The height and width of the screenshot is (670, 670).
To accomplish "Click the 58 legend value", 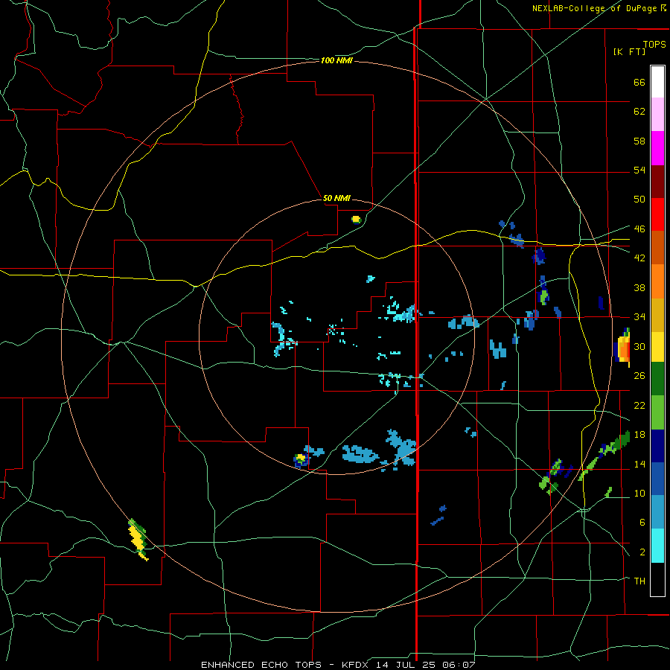I will (x=639, y=141).
